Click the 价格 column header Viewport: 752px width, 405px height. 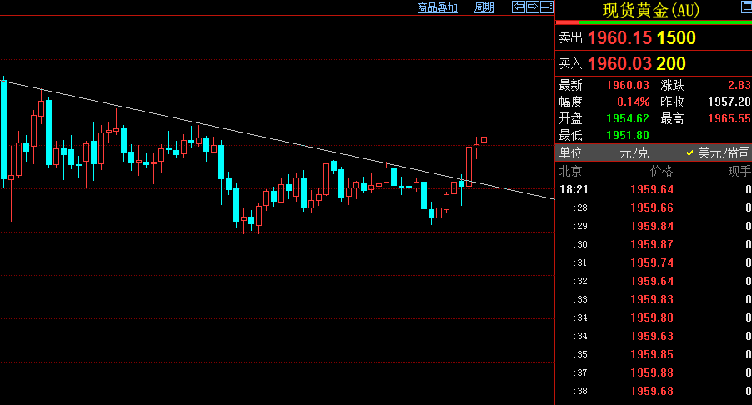[661, 171]
